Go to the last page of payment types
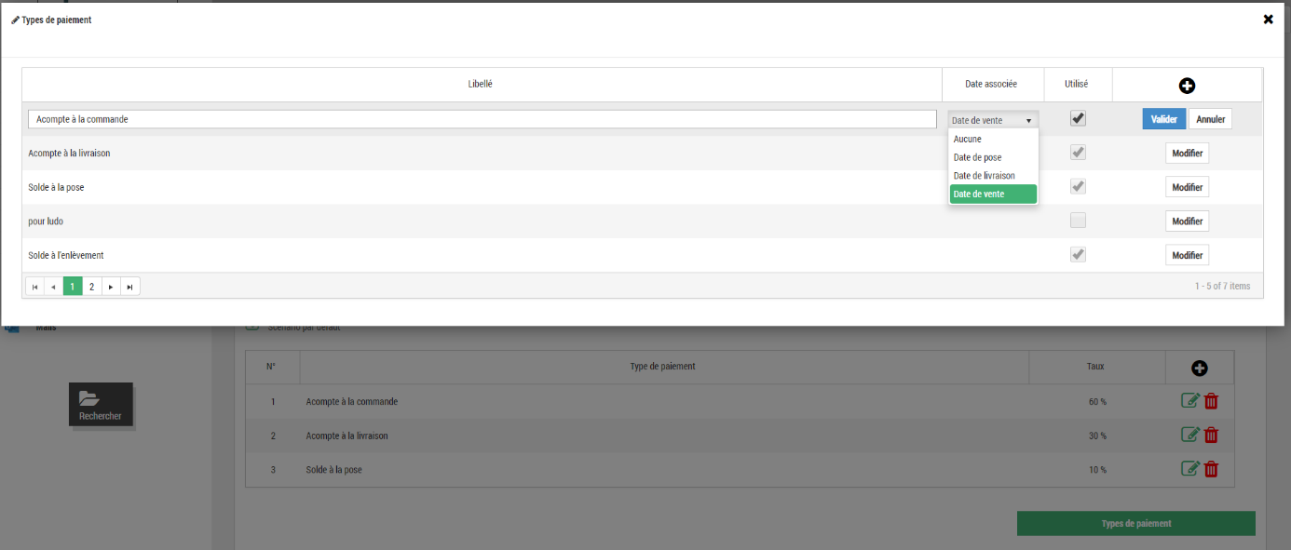The width and height of the screenshot is (1291, 550). click(x=130, y=287)
